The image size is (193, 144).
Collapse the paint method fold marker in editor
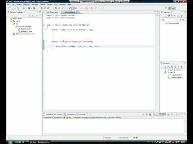(46, 42)
